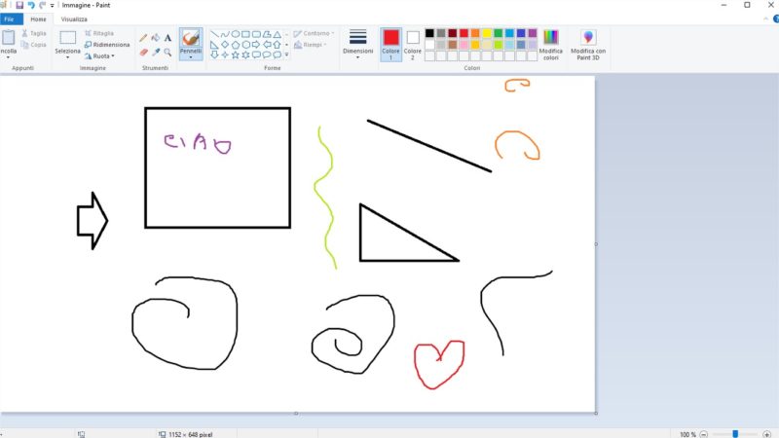Choose the Oval shape
The height and width of the screenshot is (438, 779).
pyautogui.click(x=235, y=34)
